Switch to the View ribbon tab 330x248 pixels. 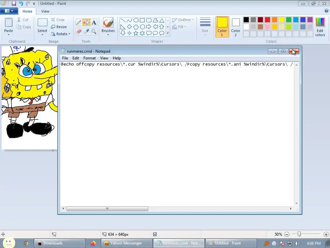click(45, 11)
